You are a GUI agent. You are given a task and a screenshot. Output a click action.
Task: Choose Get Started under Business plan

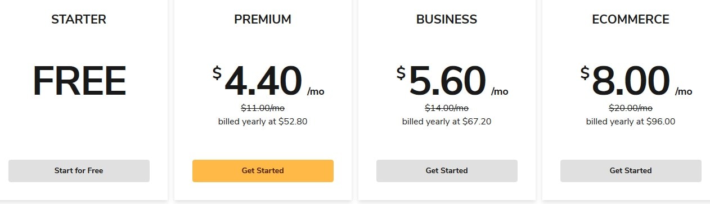click(x=447, y=171)
